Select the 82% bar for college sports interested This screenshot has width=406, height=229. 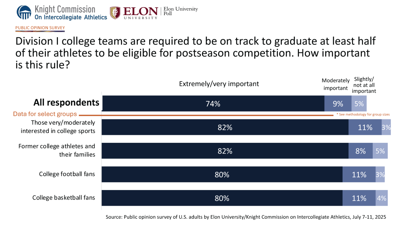coord(225,127)
